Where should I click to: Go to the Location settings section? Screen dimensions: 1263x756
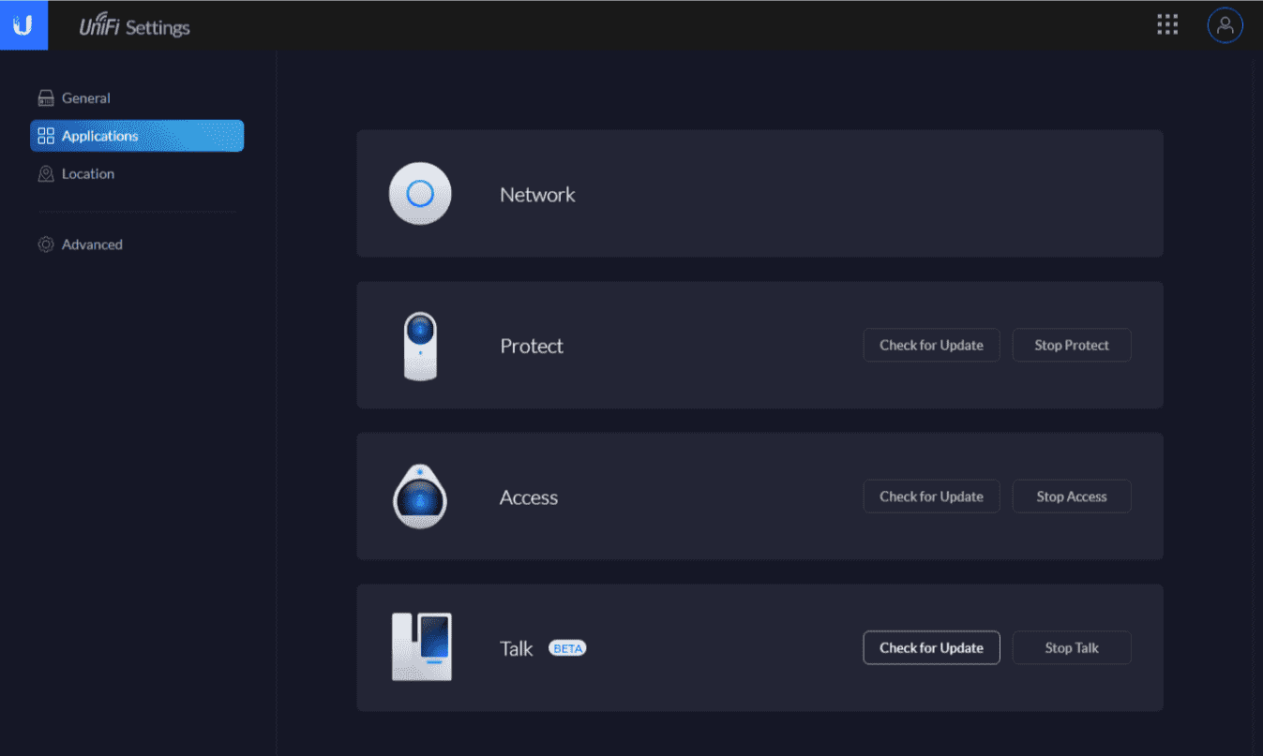click(87, 174)
